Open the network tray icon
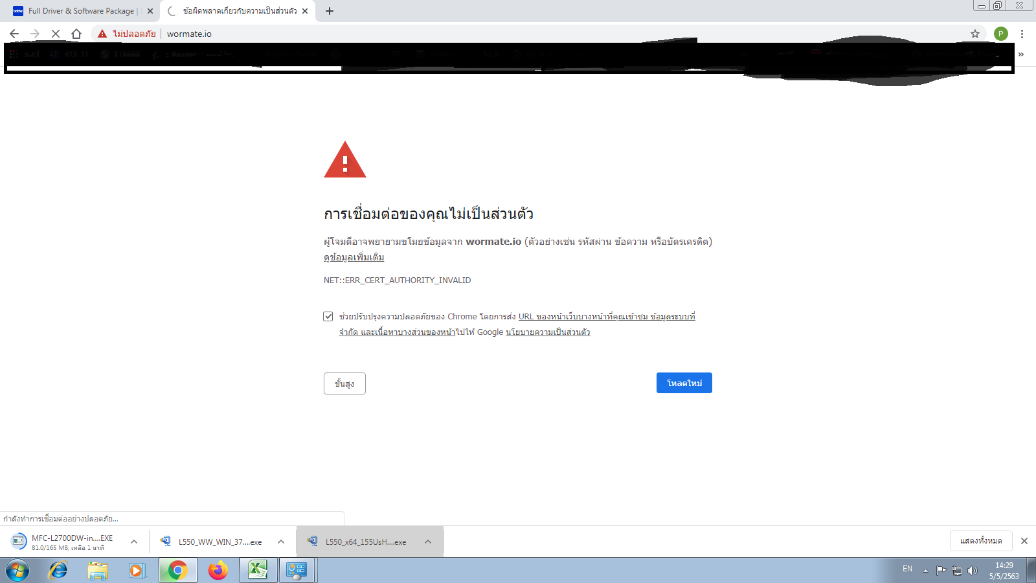1036x583 pixels. (957, 571)
